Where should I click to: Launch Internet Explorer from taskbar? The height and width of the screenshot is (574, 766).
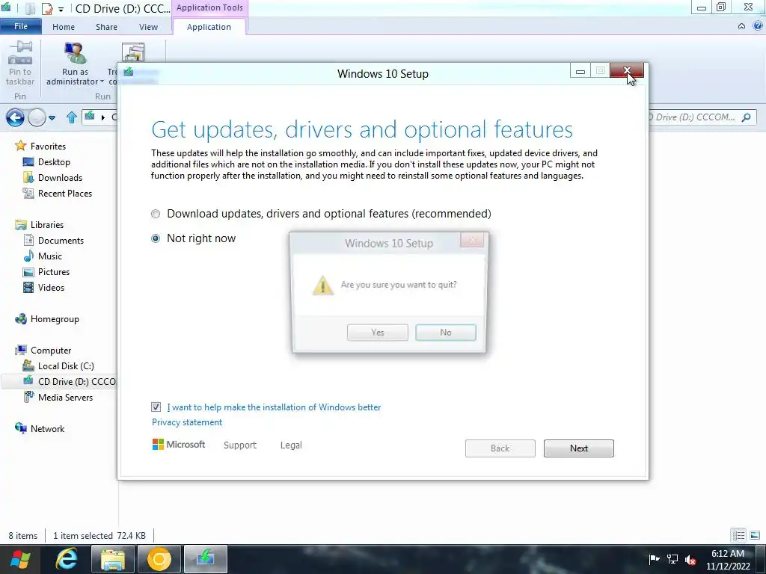pyautogui.click(x=66, y=559)
